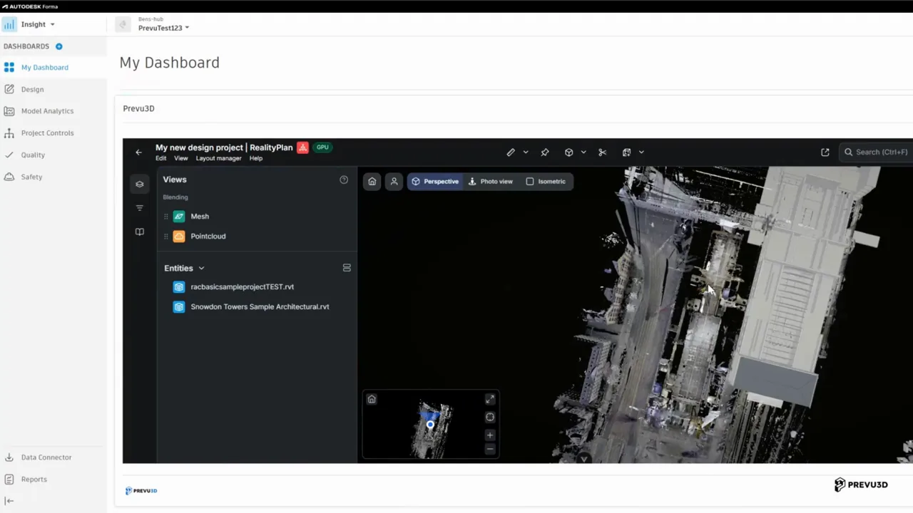Screen dimensions: 913x513
Task: Open the Insight module dropdown
Action: click(x=38, y=24)
